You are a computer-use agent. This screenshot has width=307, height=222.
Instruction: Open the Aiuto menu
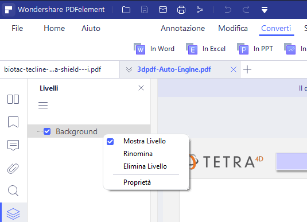(91, 28)
